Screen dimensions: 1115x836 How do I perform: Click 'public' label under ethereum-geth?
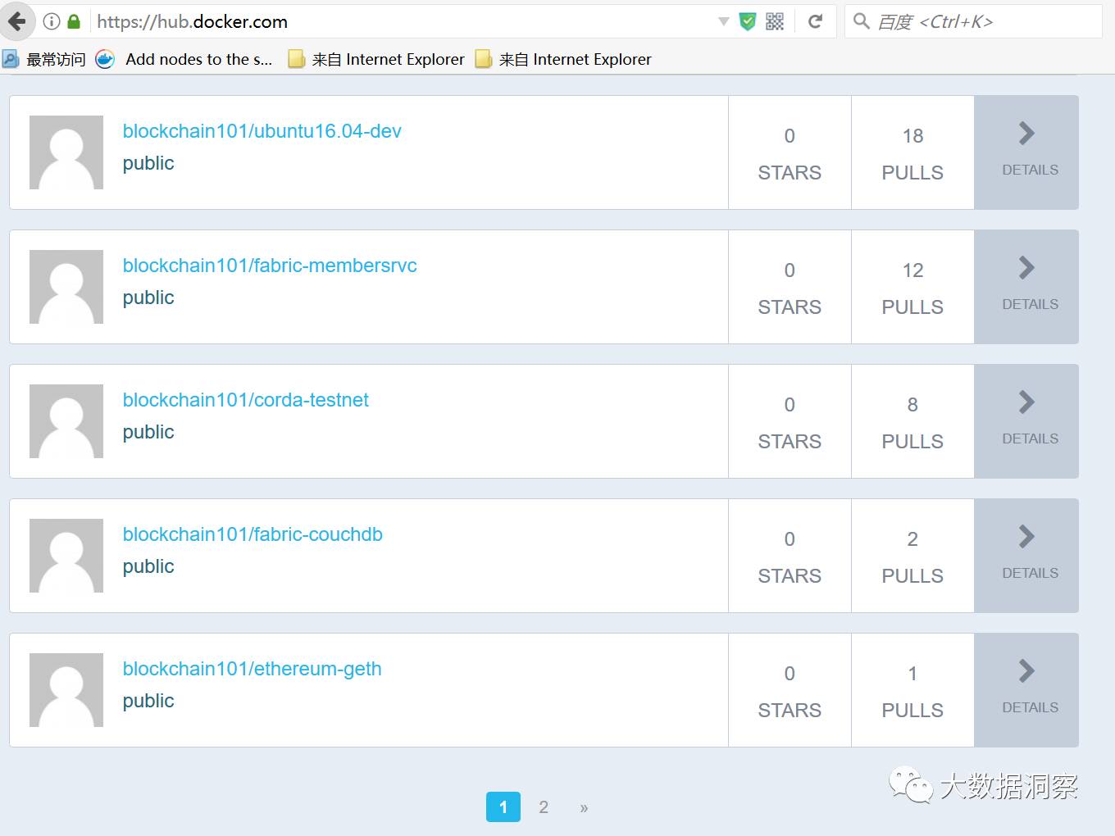point(148,702)
